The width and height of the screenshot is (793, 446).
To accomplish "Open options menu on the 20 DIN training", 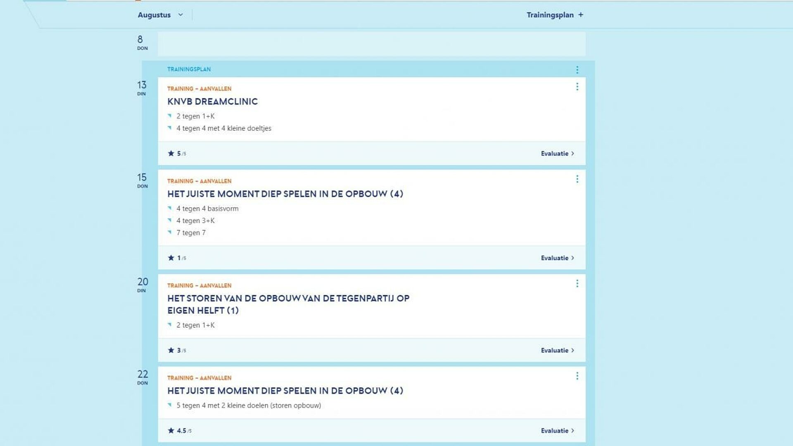I will point(577,284).
